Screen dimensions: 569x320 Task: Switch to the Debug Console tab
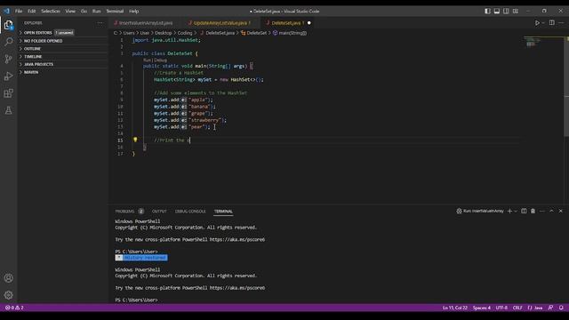point(190,212)
